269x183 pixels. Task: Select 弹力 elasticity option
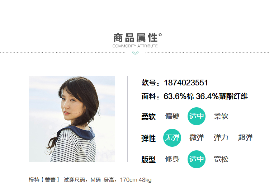point(221,137)
